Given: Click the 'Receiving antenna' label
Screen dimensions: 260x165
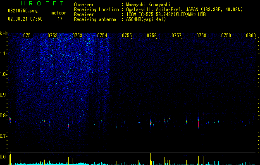Looking at the screenshot, I should click(95, 19).
